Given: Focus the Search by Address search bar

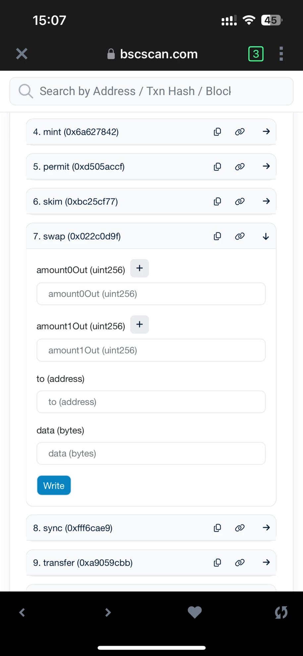Looking at the screenshot, I should pyautogui.click(x=151, y=91).
